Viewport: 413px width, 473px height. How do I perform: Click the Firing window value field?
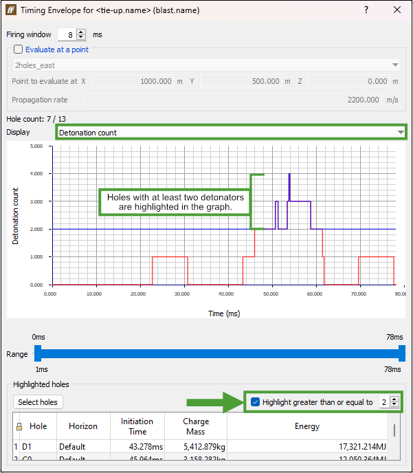[67, 34]
